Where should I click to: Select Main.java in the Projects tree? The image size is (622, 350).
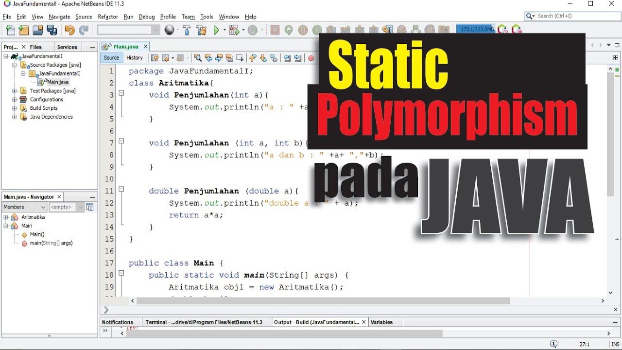58,82
